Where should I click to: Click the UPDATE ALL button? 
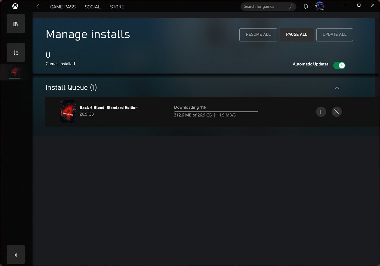click(x=335, y=35)
